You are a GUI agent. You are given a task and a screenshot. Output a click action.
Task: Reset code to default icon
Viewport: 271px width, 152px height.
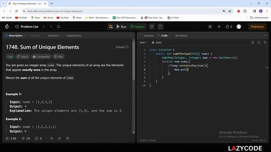(x=265, y=42)
